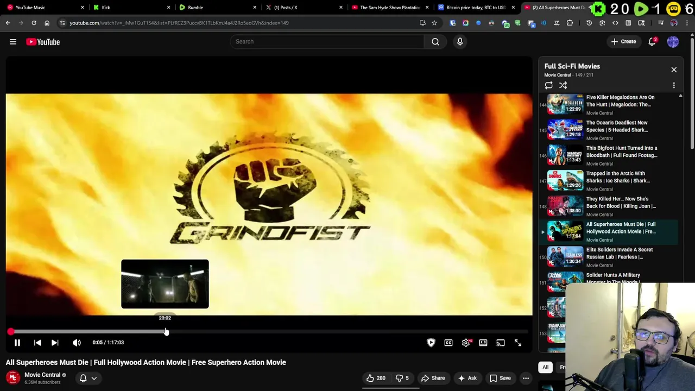
Task: Select the 'All' filter chip
Action: pos(545,367)
